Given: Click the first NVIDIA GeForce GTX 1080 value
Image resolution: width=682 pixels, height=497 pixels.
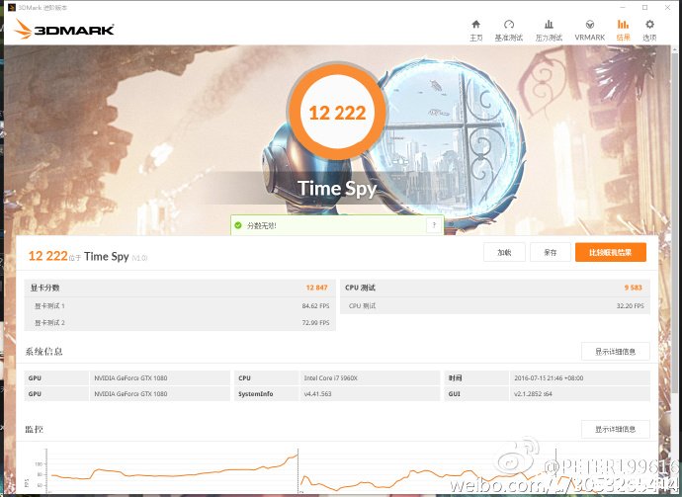Looking at the screenshot, I should pyautogui.click(x=130, y=377).
